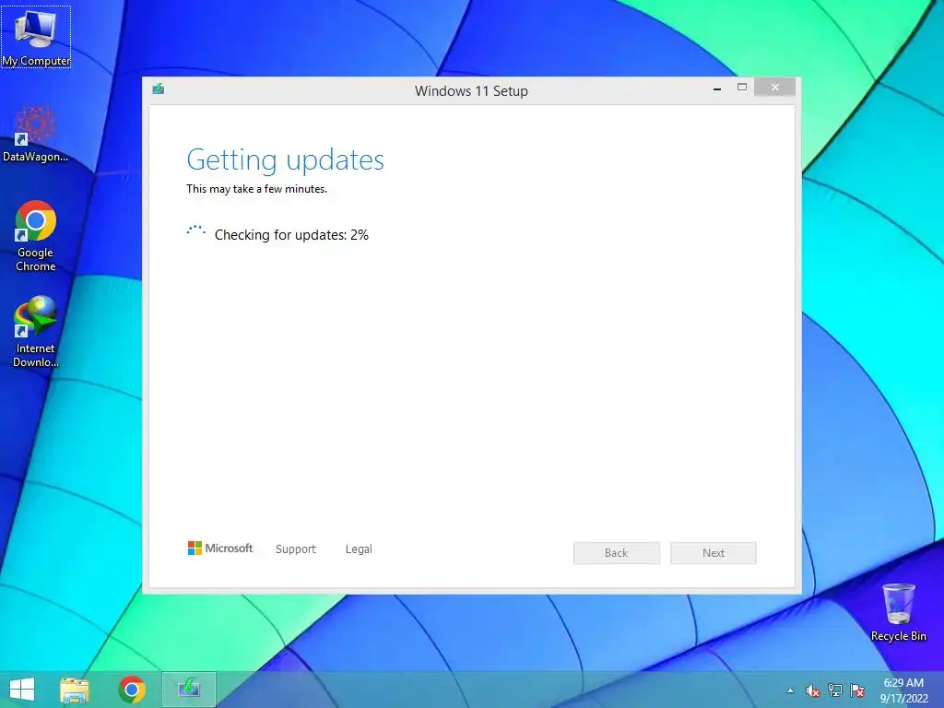Open the Windows Start button
The width and height of the screenshot is (944, 708).
22,690
